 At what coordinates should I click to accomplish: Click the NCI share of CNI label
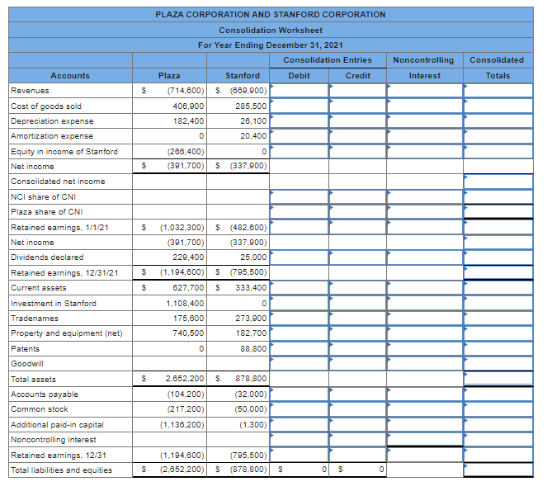43,196
